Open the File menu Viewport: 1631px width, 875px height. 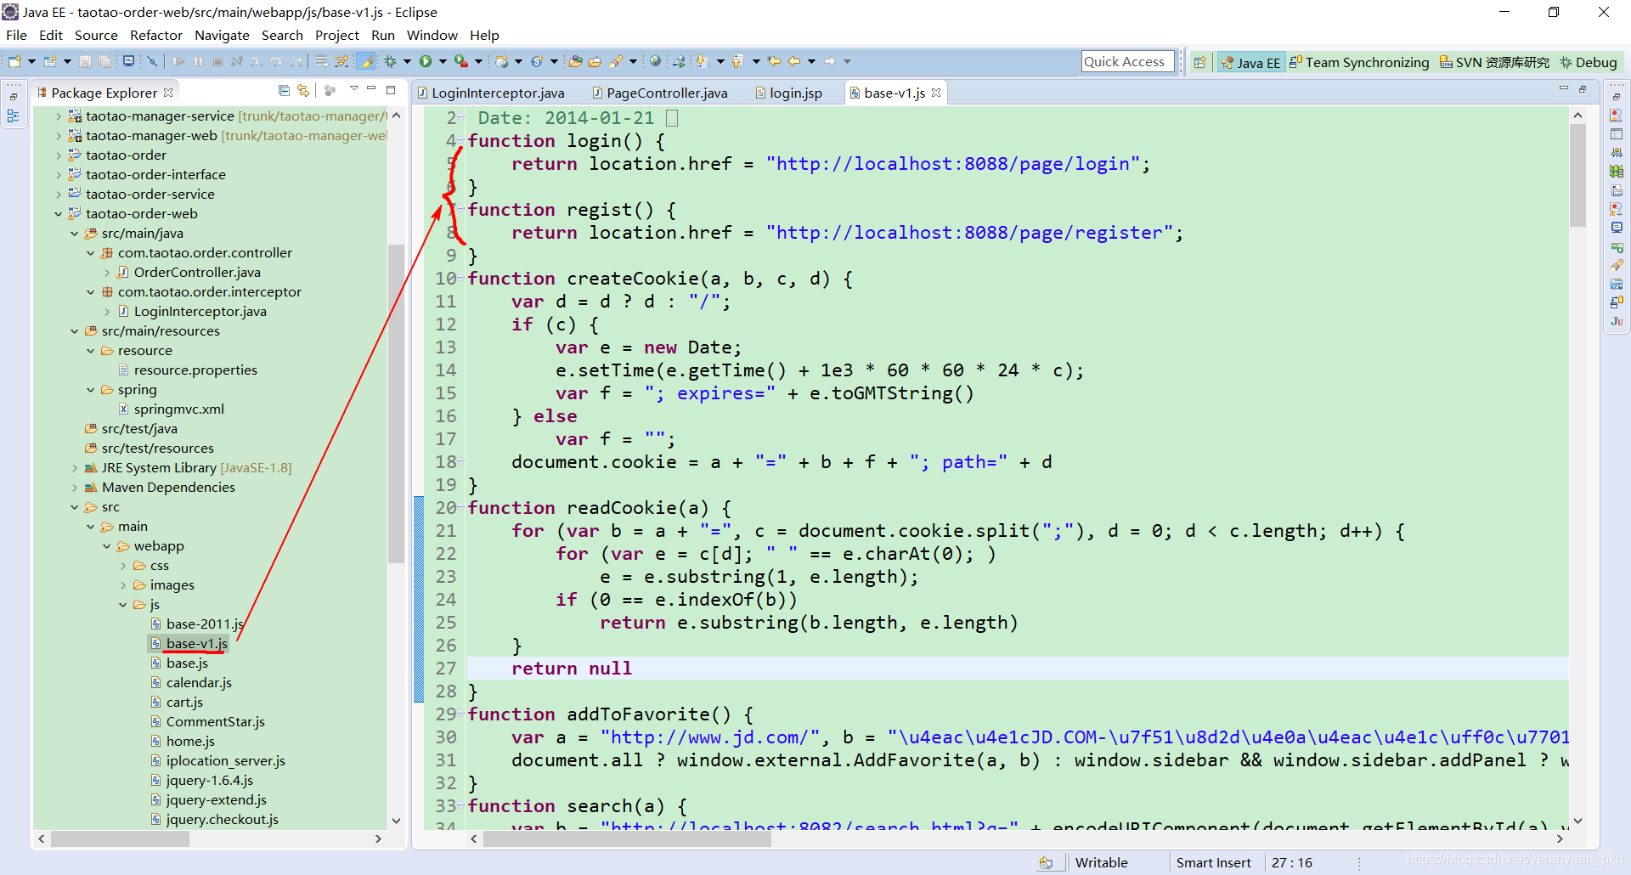coord(16,35)
